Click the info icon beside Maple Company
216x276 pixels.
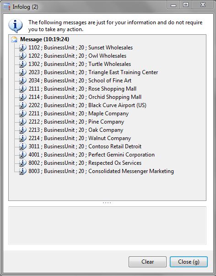click(x=22, y=114)
